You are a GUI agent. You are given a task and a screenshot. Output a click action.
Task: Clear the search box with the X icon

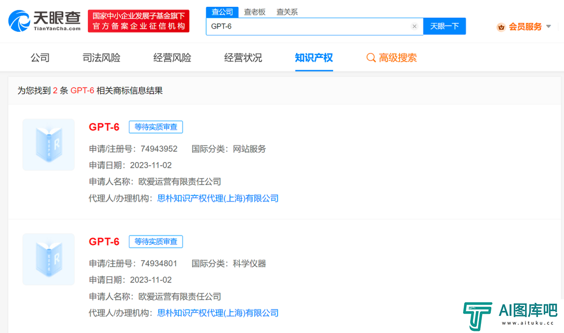pyautogui.click(x=414, y=26)
